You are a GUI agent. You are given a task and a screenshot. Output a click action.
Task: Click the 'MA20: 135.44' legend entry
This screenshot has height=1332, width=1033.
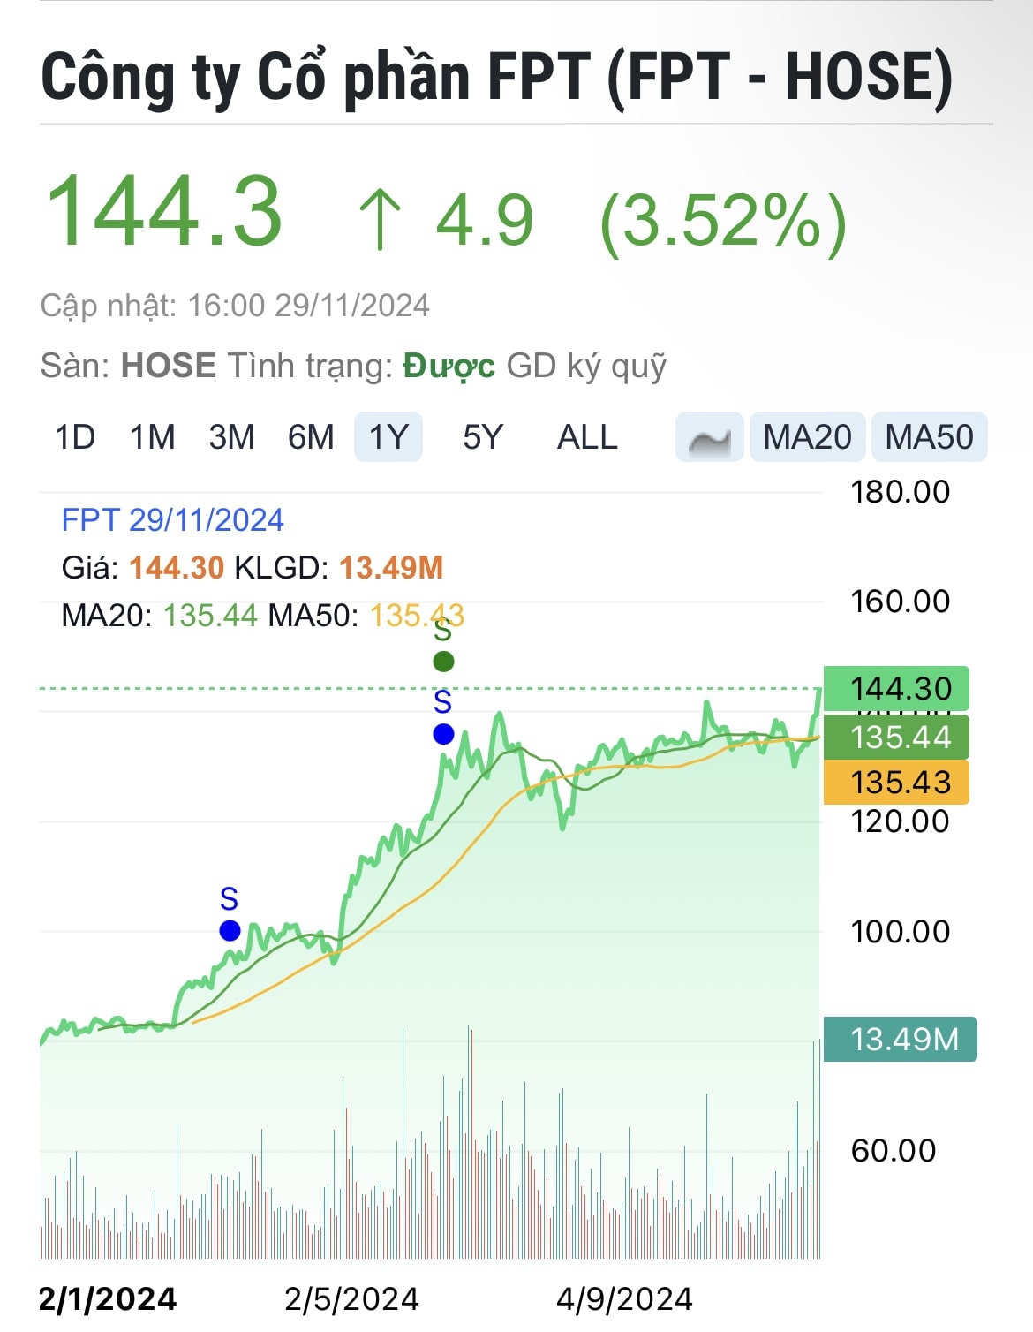tap(160, 616)
